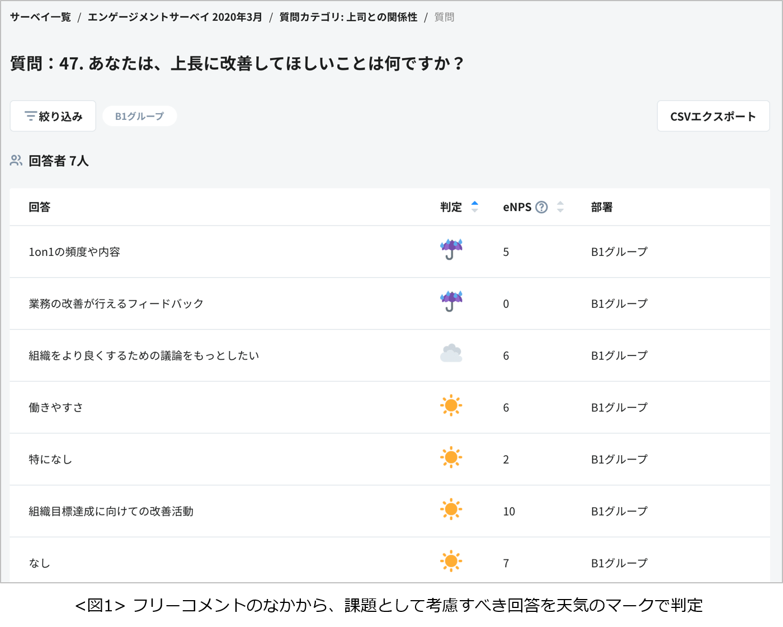Click the umbrella icon beside 業務の改善が行えるフィードバック
The image size is (783, 627).
(x=451, y=303)
